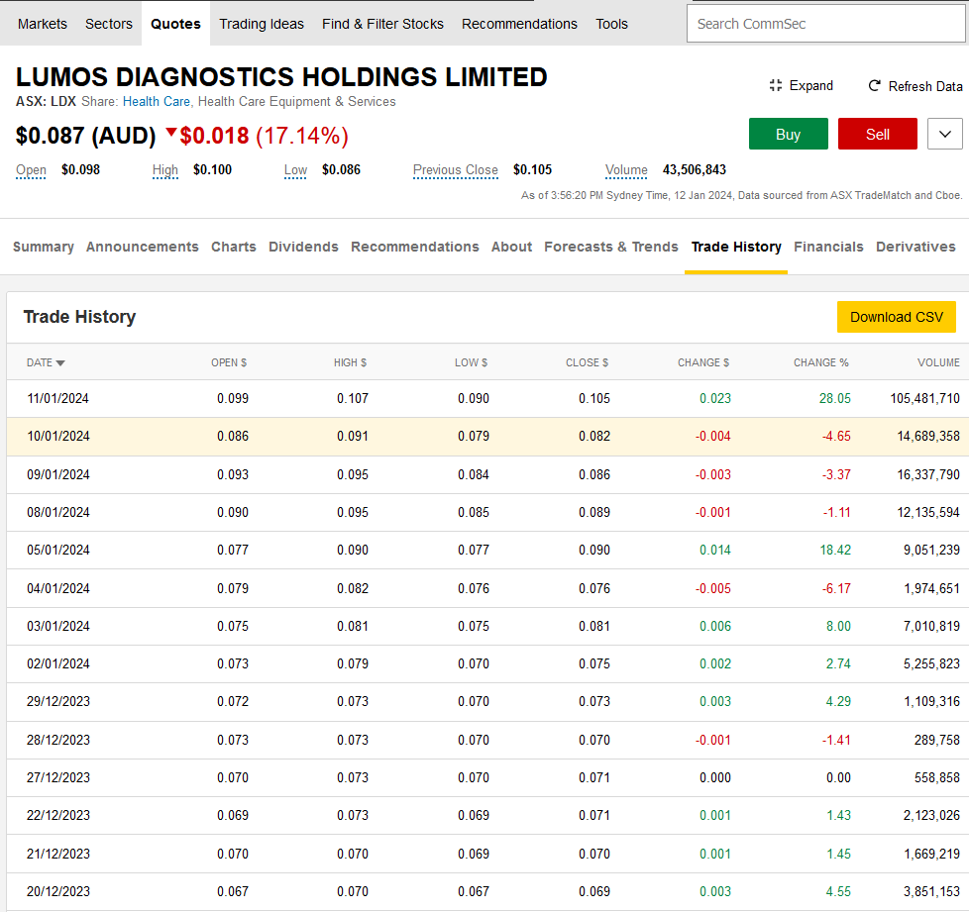Screen dimensions: 969x912
Task: Click the red Sell button
Action: (878, 134)
